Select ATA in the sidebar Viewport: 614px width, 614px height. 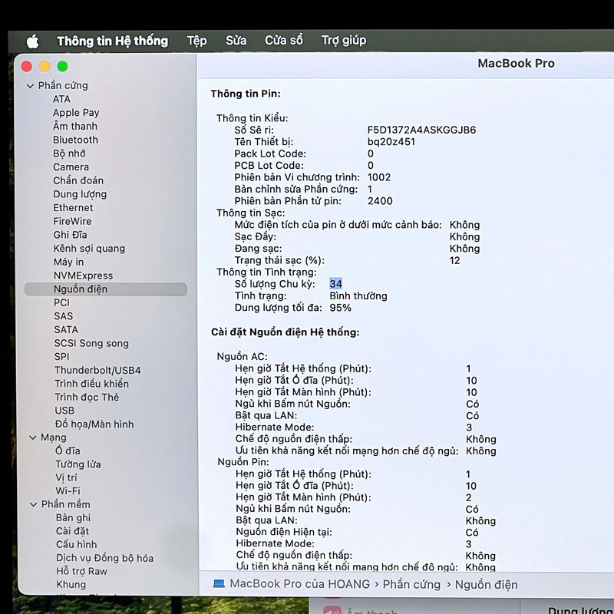coord(61,99)
